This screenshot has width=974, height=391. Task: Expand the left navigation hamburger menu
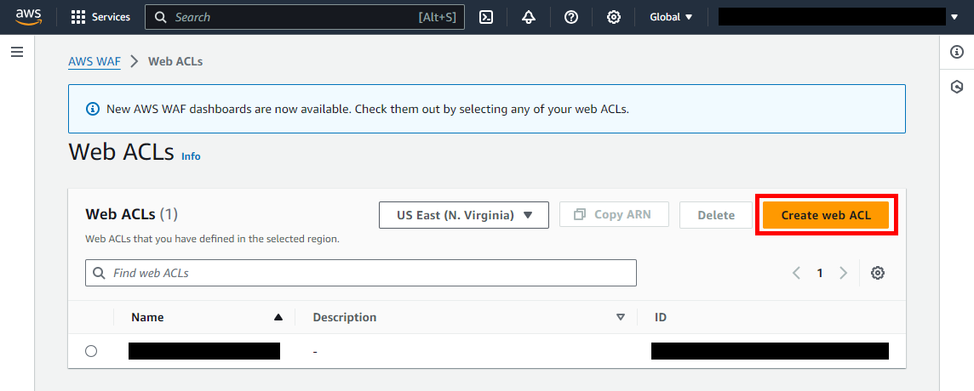pos(17,53)
